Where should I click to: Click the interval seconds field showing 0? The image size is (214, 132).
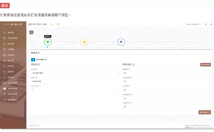coord(75,90)
